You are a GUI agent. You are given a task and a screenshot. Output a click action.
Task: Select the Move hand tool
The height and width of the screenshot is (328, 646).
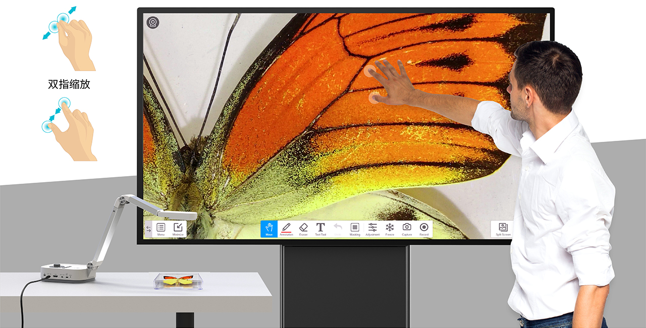[x=269, y=229]
